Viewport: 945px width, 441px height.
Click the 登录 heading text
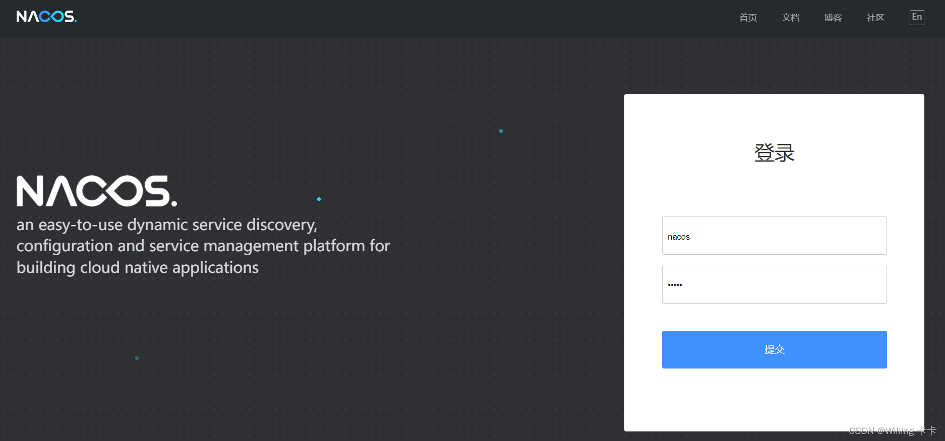[x=774, y=153]
